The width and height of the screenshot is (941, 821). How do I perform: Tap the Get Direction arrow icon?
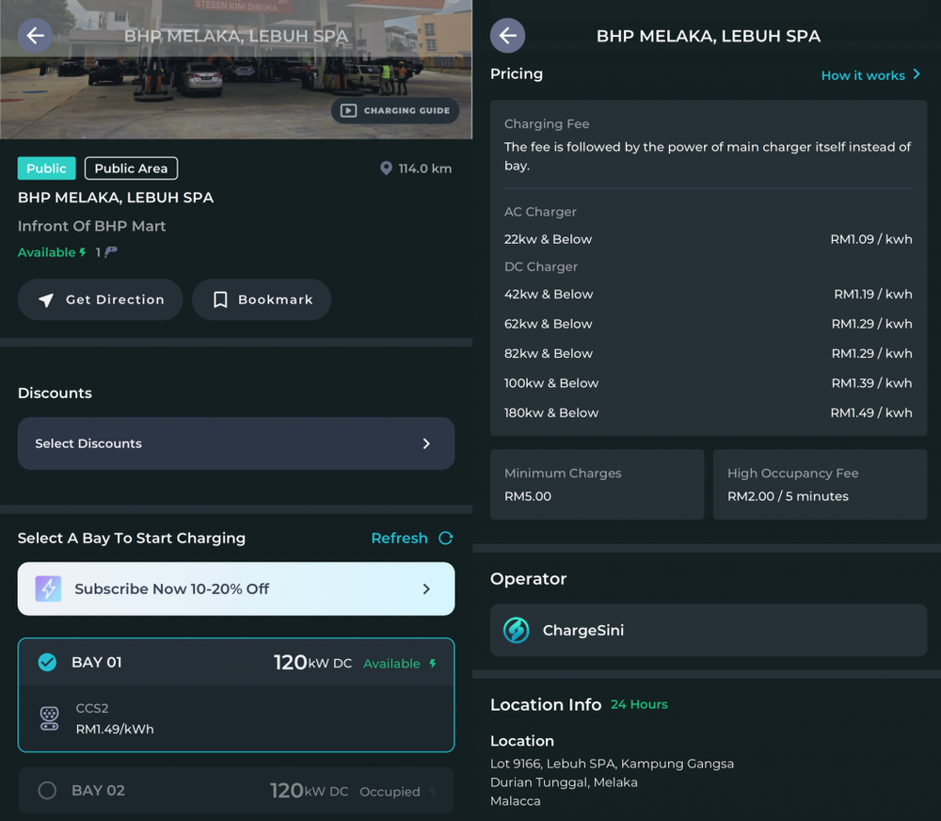coord(46,299)
